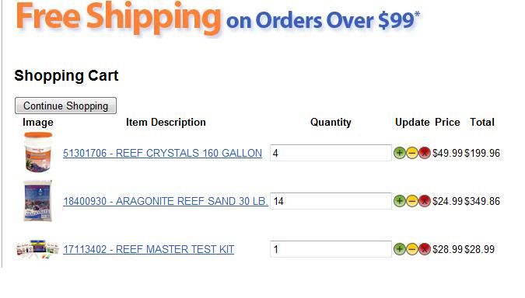Open the 17113402 Reef Master Test Kit link
525x298 pixels.
tap(149, 249)
